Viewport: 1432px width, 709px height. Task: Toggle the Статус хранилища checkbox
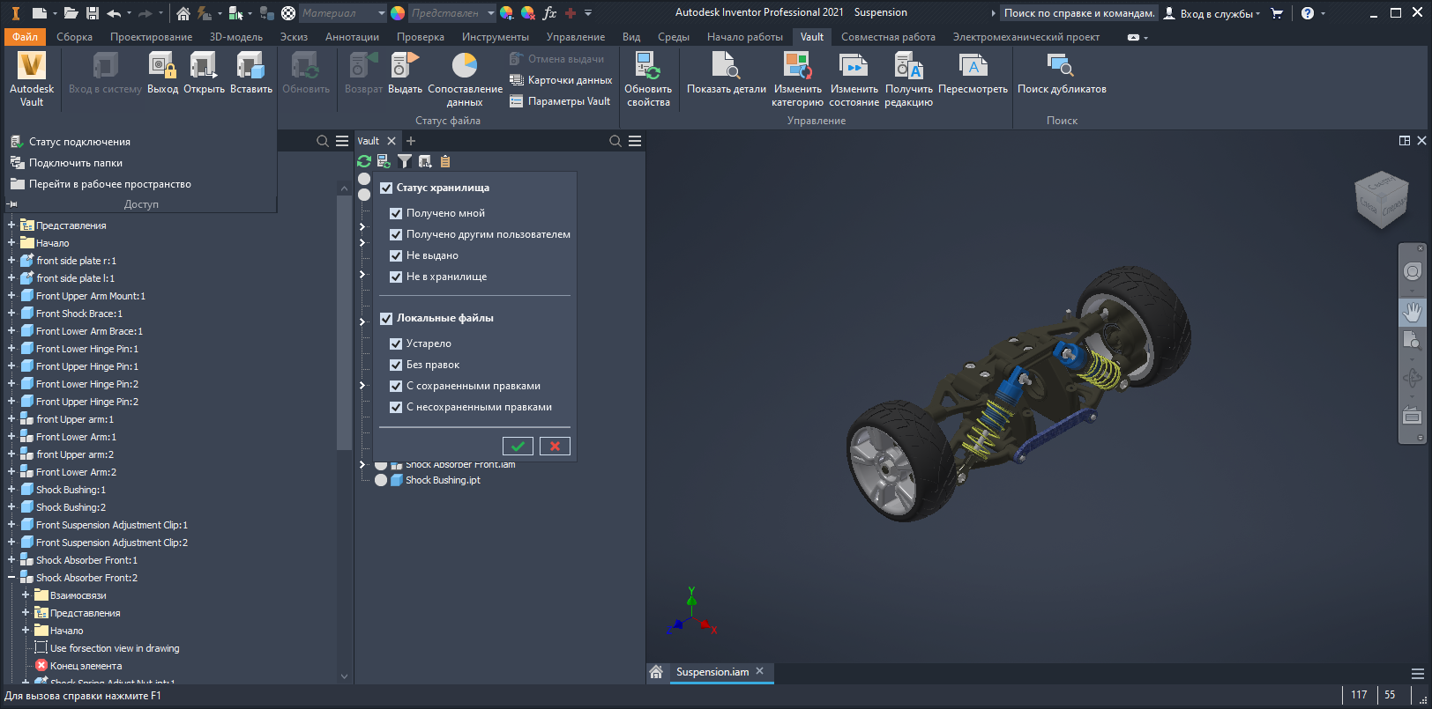pyautogui.click(x=386, y=188)
